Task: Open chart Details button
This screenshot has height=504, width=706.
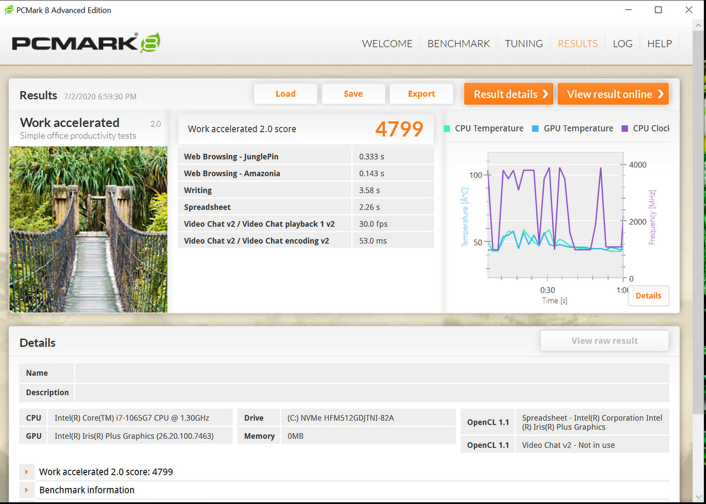Action: click(x=649, y=295)
